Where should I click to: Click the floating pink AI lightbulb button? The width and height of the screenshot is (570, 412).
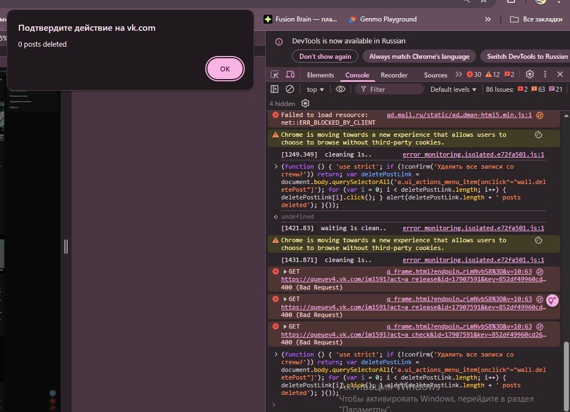coord(552,300)
